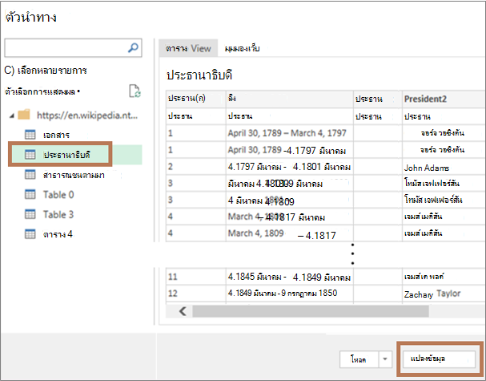Click the John Adams cell

pos(444,168)
